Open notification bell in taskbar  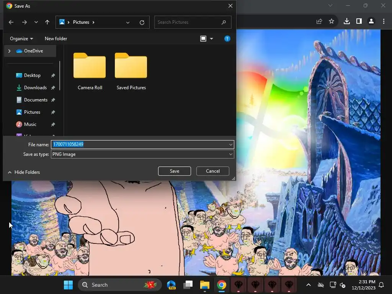[382, 285]
